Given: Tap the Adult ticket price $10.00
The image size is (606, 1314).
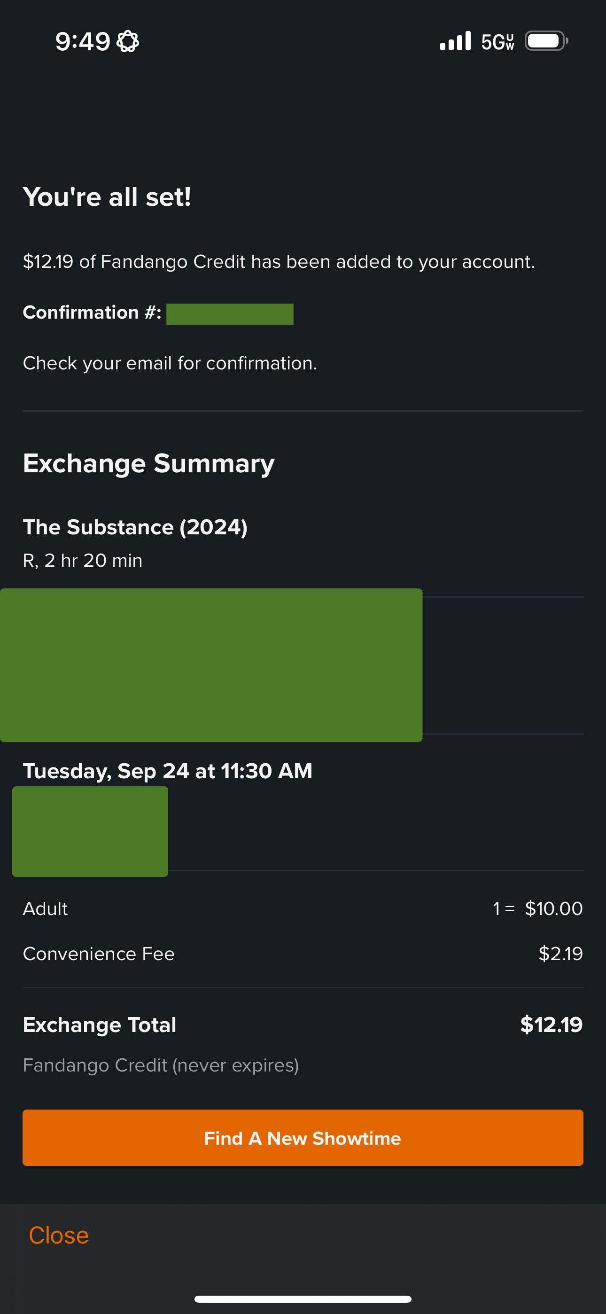Looking at the screenshot, I should 553,908.
